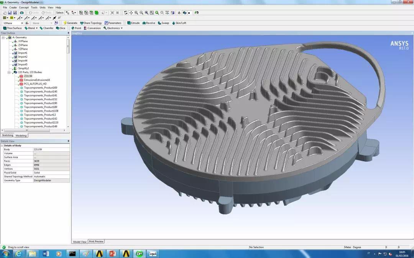Click the Rotate view icon

coord(126,13)
